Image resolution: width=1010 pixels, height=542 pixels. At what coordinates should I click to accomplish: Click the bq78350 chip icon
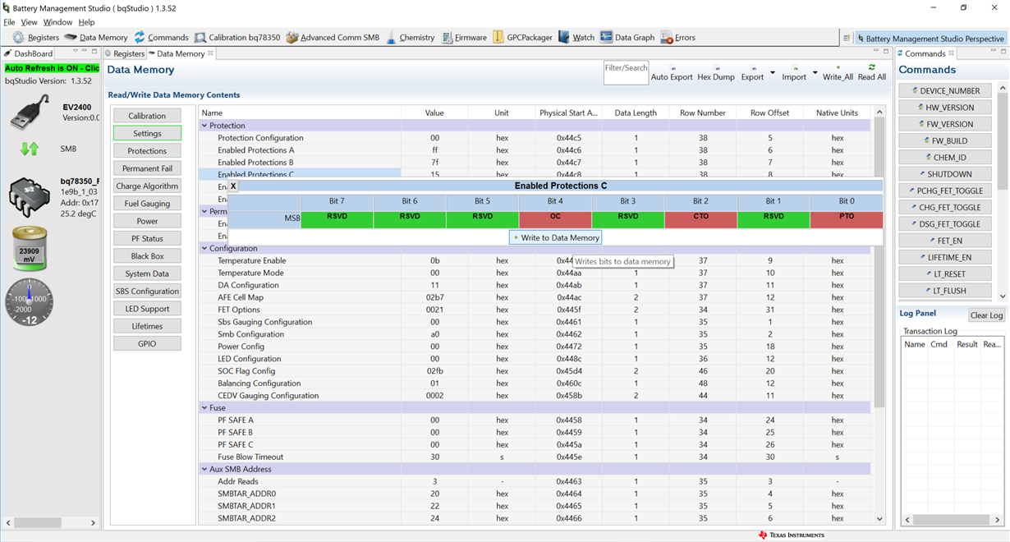(30, 198)
